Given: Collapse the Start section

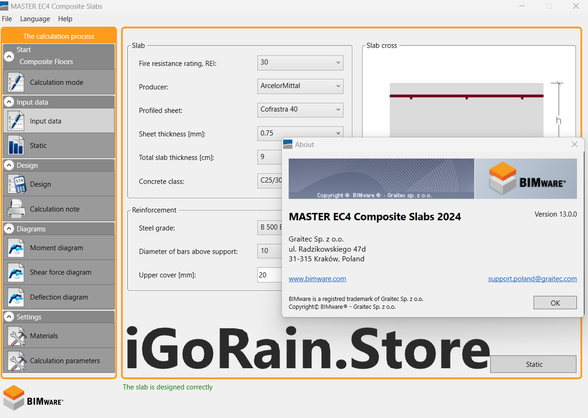Looking at the screenshot, I should pyautogui.click(x=9, y=56).
